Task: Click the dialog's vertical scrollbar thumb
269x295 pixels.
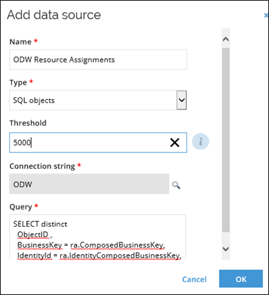Action: point(226,140)
